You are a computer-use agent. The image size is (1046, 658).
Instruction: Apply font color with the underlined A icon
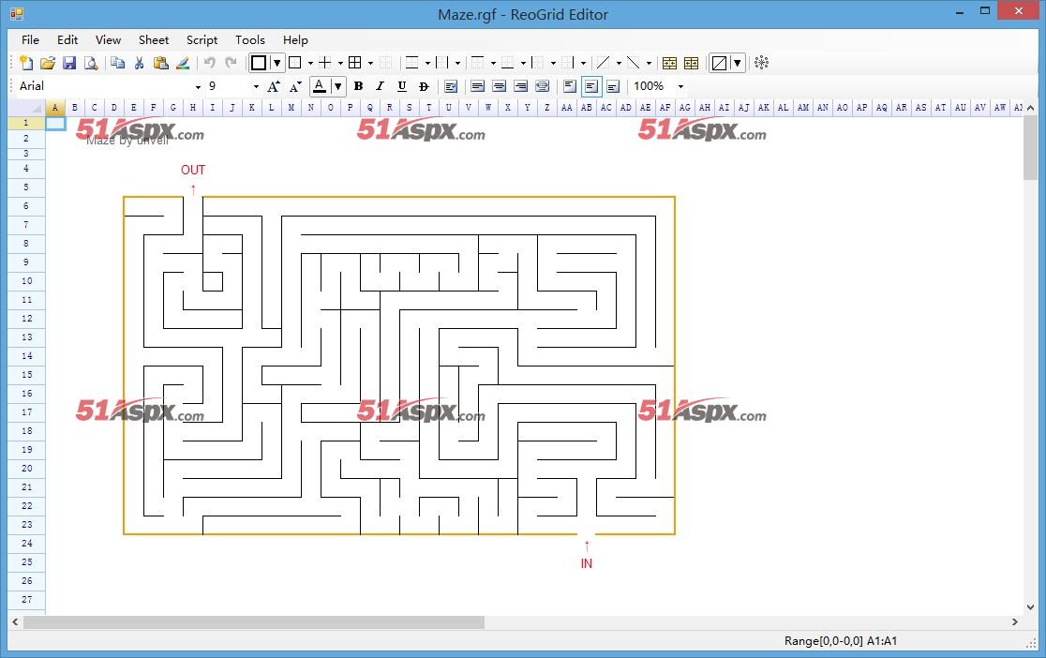(320, 86)
